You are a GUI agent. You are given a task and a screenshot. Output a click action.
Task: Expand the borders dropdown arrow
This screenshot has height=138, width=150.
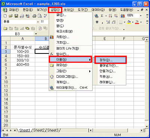124,22
